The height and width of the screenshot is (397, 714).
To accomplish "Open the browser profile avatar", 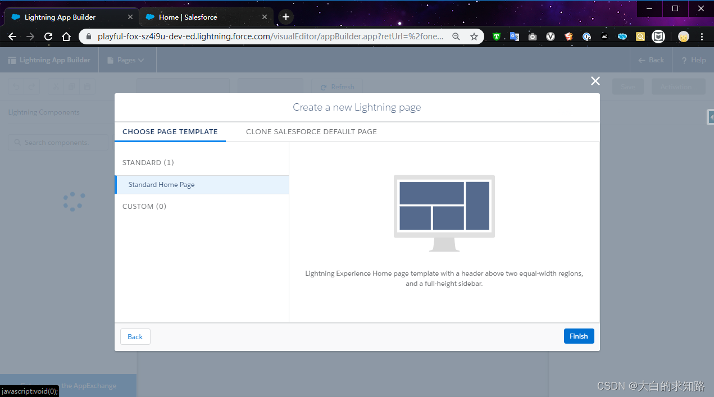I will (x=684, y=36).
